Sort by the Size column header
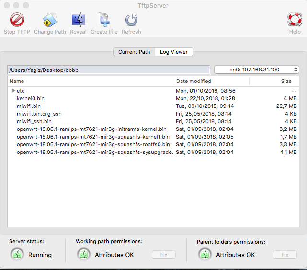The width and height of the screenshot is (307, 270). click(x=274, y=81)
